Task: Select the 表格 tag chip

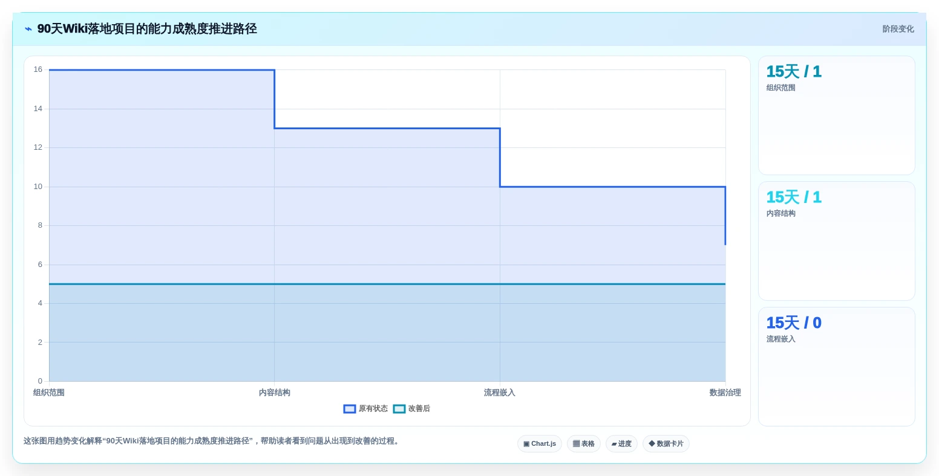Action: 584,444
